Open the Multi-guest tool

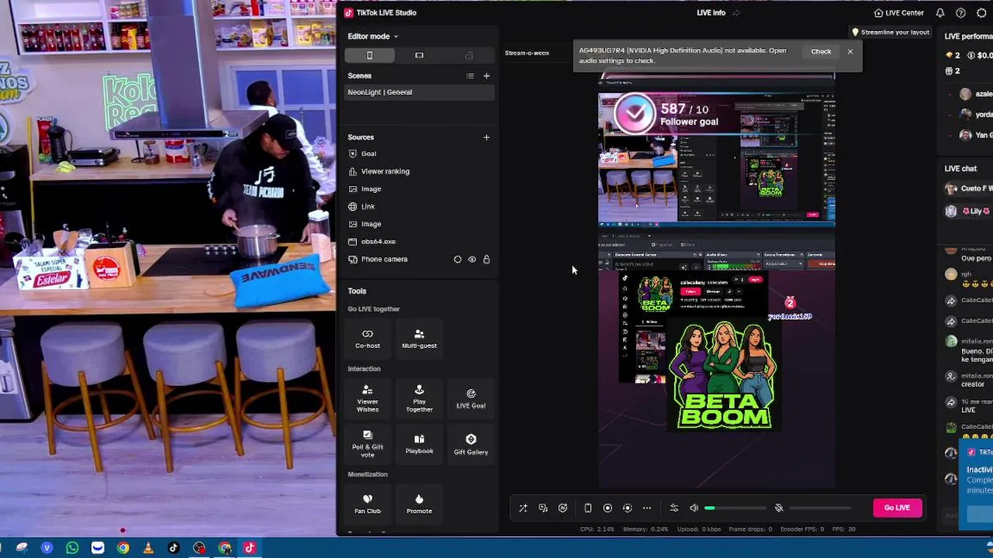[x=419, y=339]
